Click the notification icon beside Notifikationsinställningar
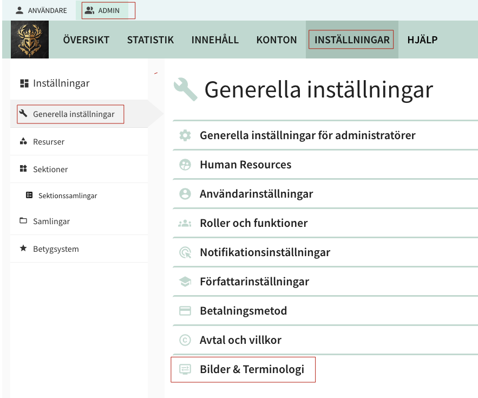This screenshot has height=398, width=478. tap(184, 252)
